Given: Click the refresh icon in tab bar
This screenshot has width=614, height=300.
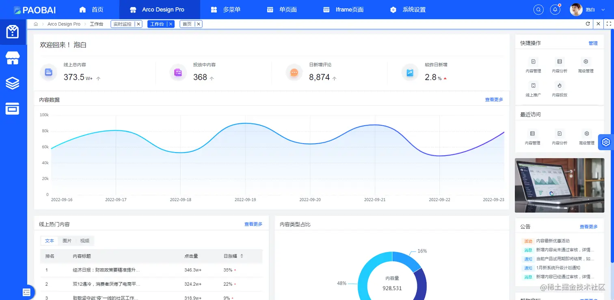Looking at the screenshot, I should point(588,24).
